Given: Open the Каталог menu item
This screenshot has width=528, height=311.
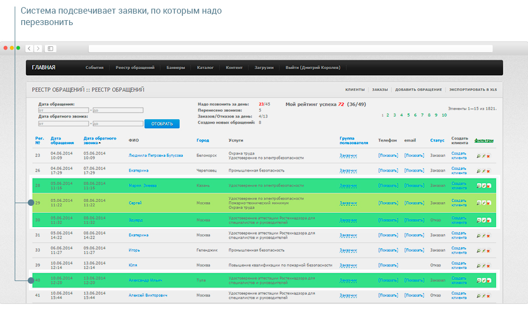Looking at the screenshot, I should click(x=205, y=68).
